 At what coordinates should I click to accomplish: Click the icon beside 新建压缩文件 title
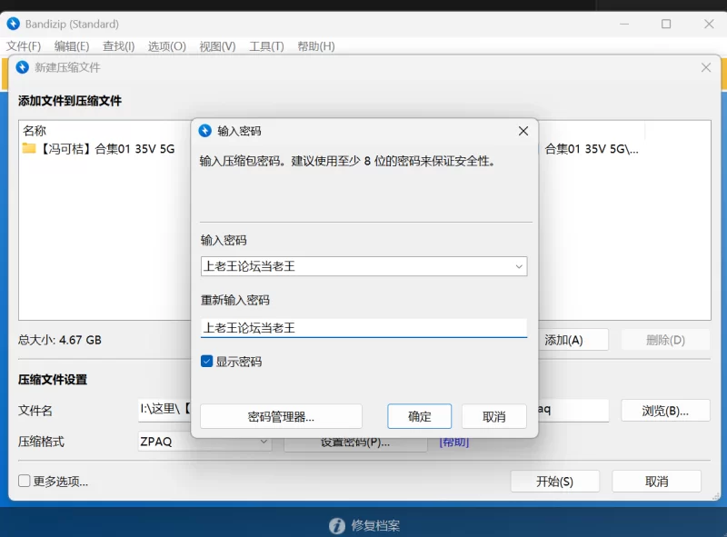tap(22, 67)
